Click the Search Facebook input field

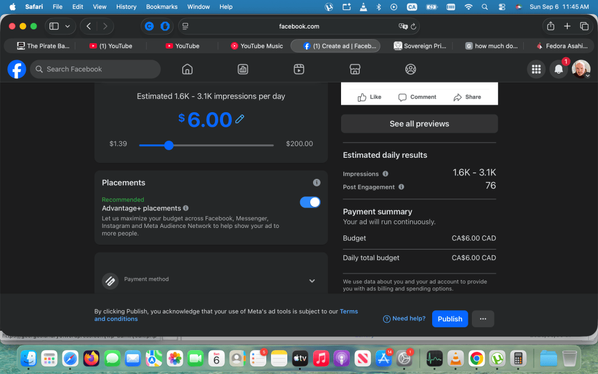coord(95,69)
